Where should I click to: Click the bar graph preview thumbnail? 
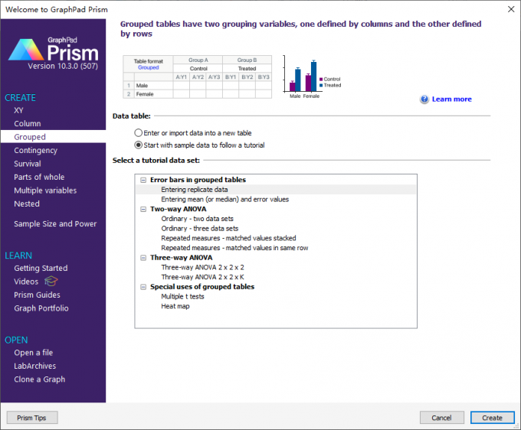[x=311, y=77]
